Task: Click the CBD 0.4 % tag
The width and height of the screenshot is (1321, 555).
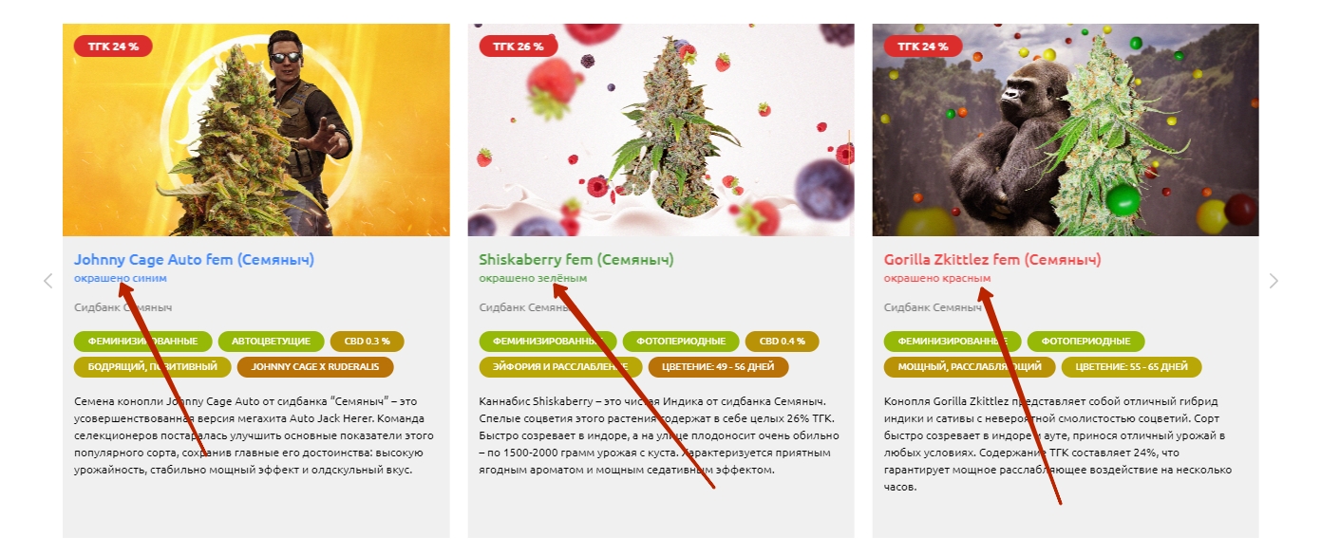Action: pyautogui.click(x=782, y=341)
